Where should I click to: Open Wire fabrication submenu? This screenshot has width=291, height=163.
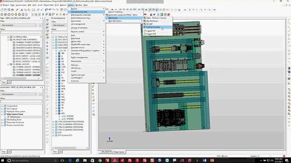tap(124, 21)
